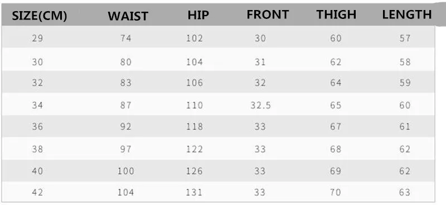Screen dimensions: 446x205
Task: Click waist value 100 for size 40
Action: tap(126, 171)
